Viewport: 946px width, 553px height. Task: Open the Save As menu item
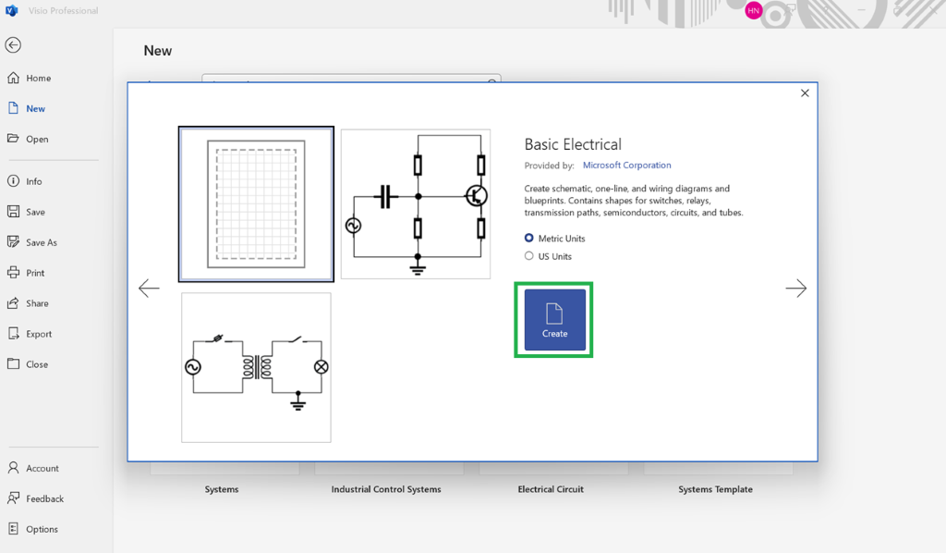click(x=41, y=242)
